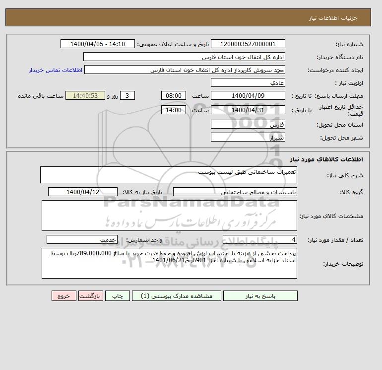Click the label اولویت نیاز
Image resolution: width=382 pixels, height=370 pixels.
(349, 83)
